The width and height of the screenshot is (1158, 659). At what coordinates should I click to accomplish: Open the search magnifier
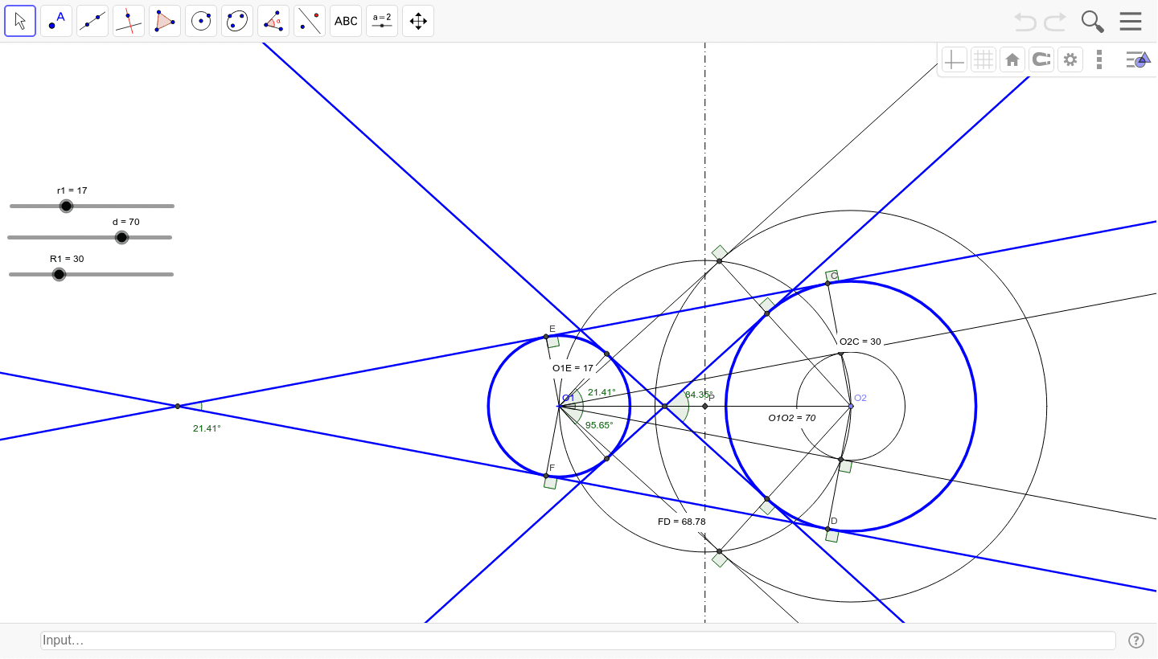(1092, 22)
